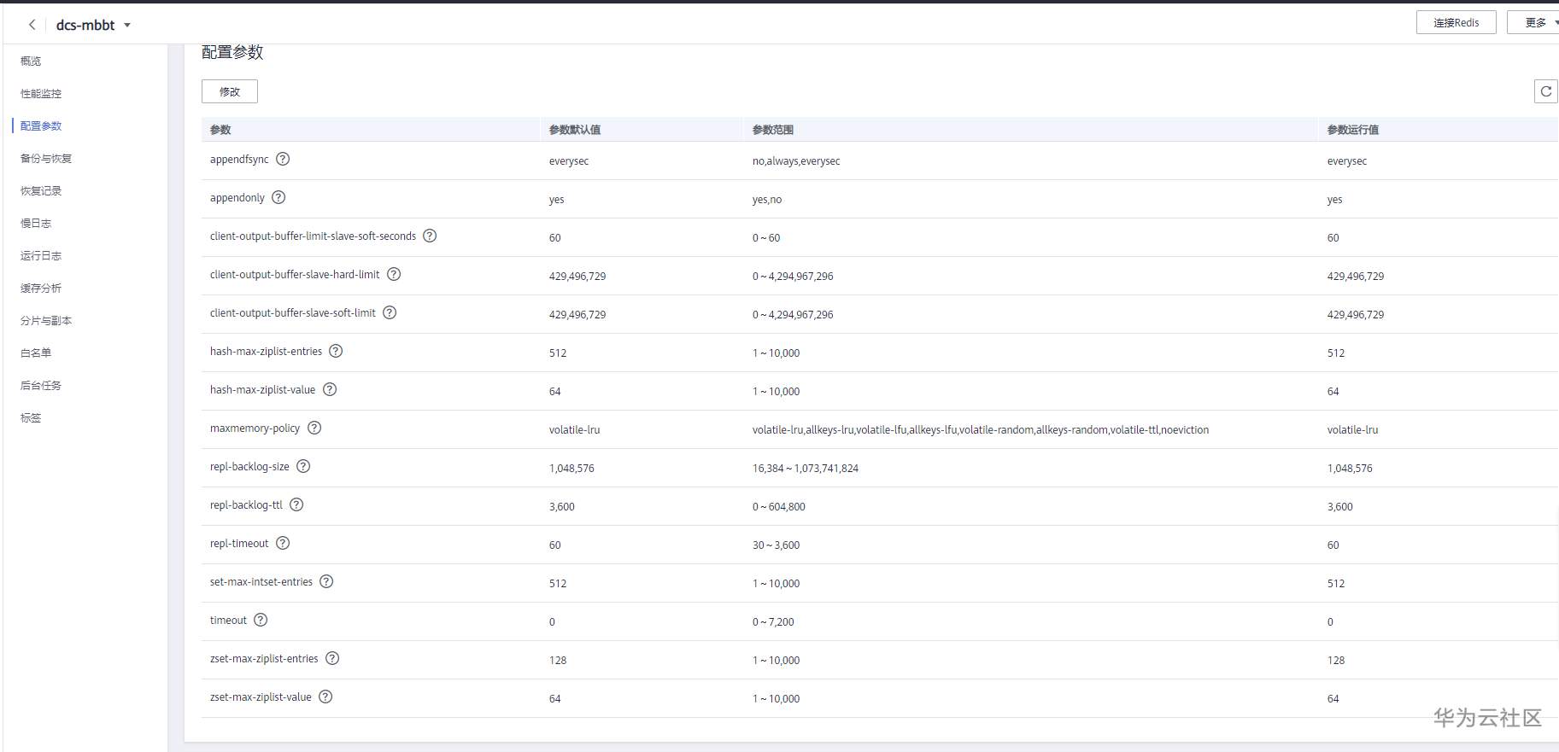Screen dimensions: 1559x752
Task: Click the range no,always,everysec
Action: tap(796, 161)
